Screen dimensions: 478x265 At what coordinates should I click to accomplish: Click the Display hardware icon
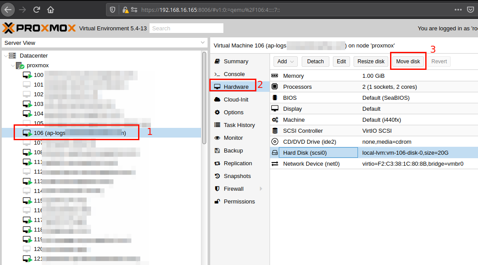pyautogui.click(x=276, y=109)
